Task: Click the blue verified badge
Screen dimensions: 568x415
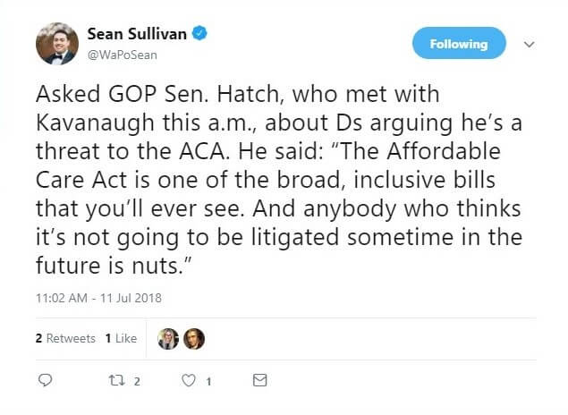Action: pyautogui.click(x=199, y=33)
